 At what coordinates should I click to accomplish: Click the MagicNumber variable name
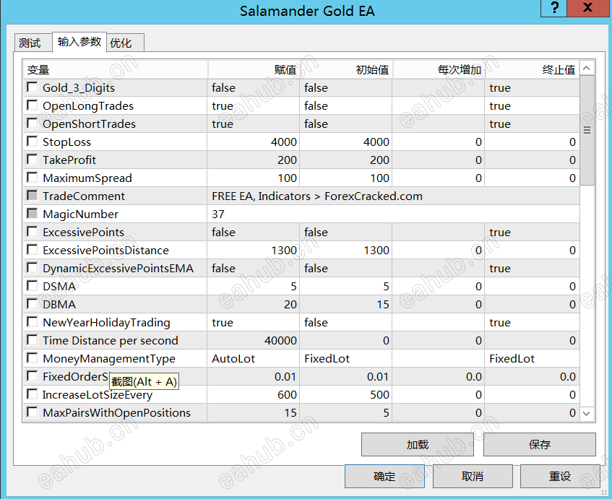tap(81, 214)
